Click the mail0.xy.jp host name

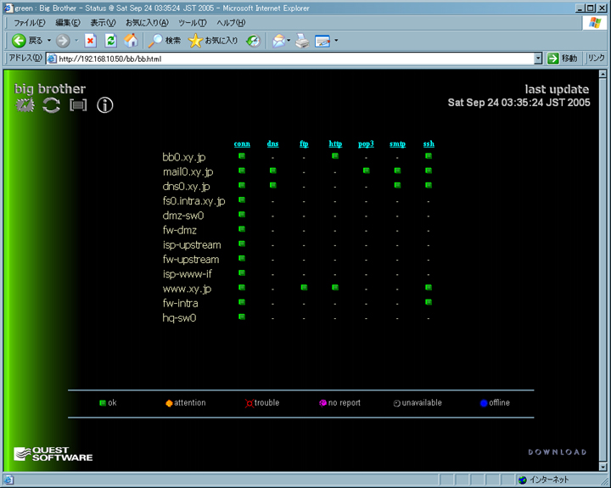(188, 172)
